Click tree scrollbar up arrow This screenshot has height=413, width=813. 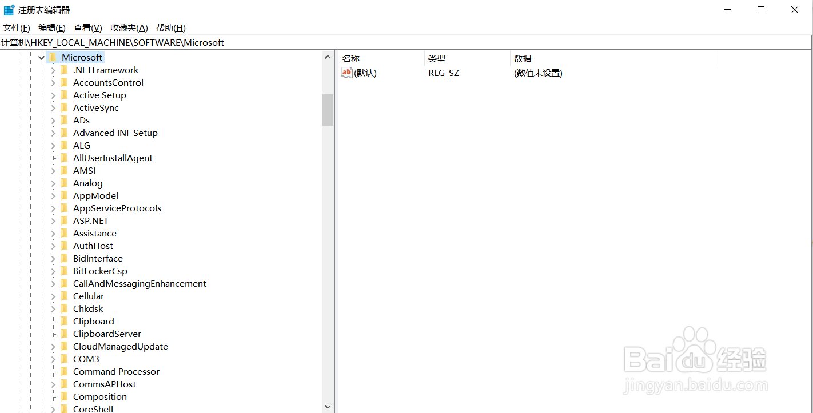(328, 57)
